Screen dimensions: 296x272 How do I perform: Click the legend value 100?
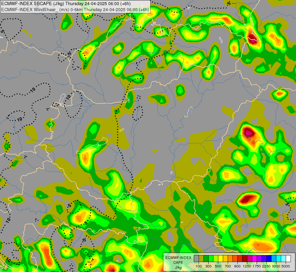[x=199, y=266]
